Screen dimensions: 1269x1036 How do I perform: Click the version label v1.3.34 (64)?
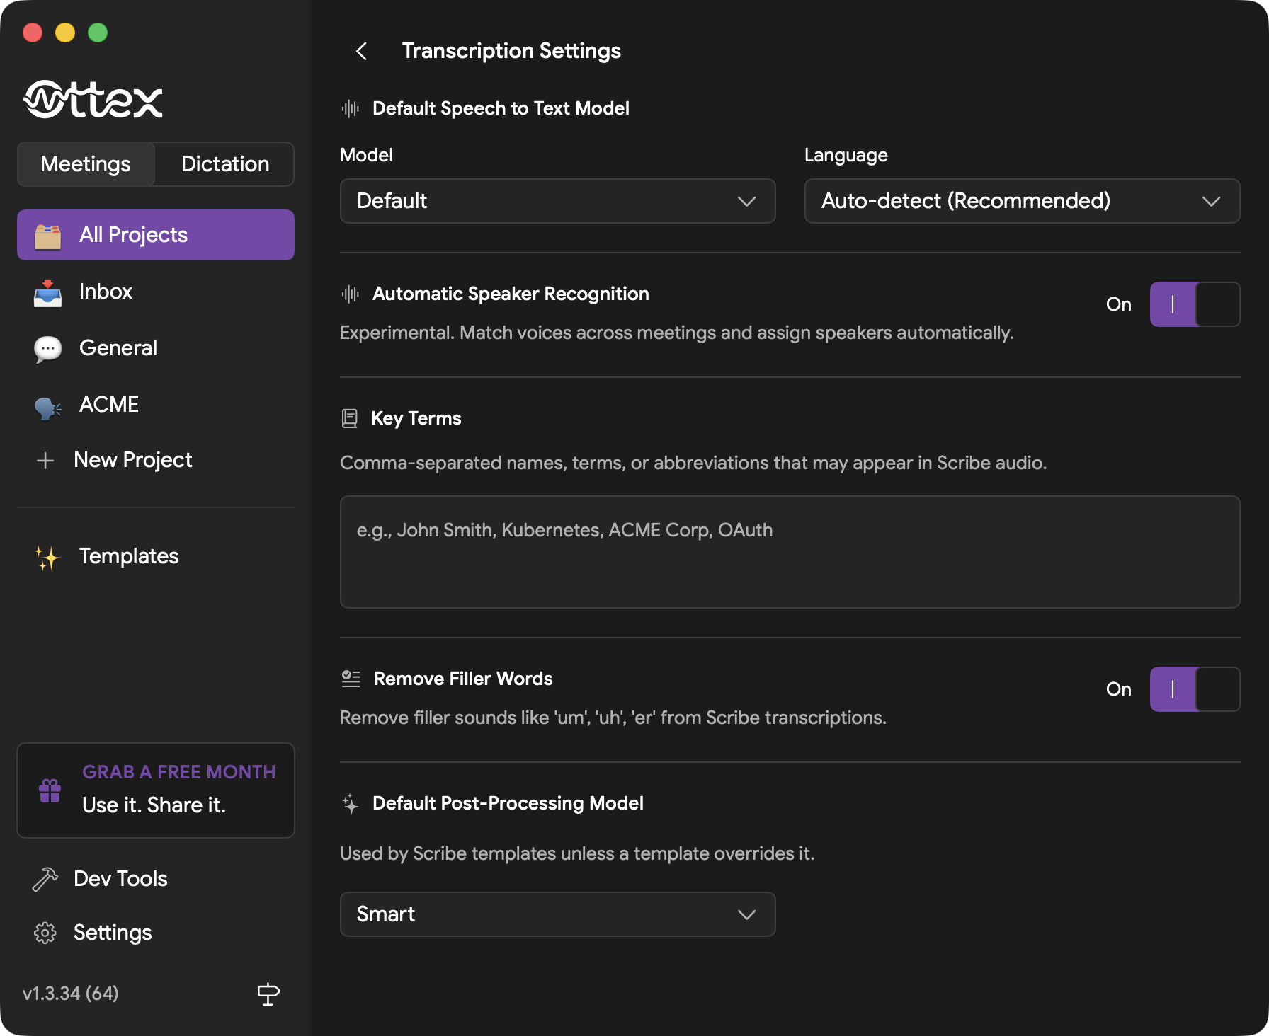(71, 994)
